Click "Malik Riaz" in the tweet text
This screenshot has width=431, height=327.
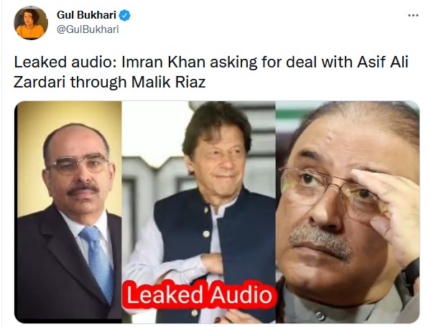169,82
